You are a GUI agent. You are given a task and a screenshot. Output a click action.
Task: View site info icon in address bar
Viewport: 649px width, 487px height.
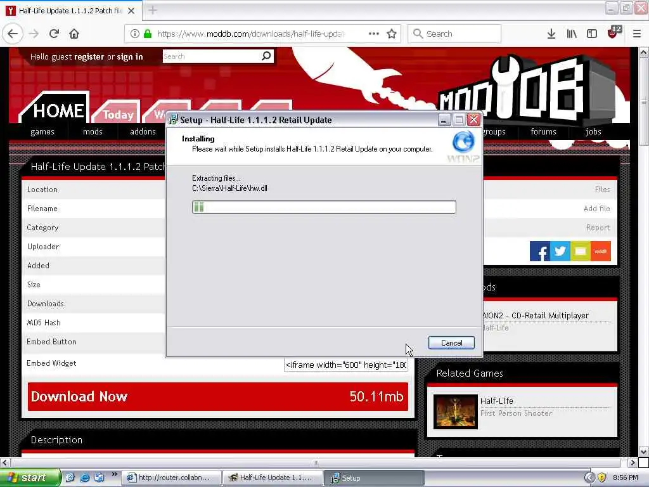click(134, 34)
